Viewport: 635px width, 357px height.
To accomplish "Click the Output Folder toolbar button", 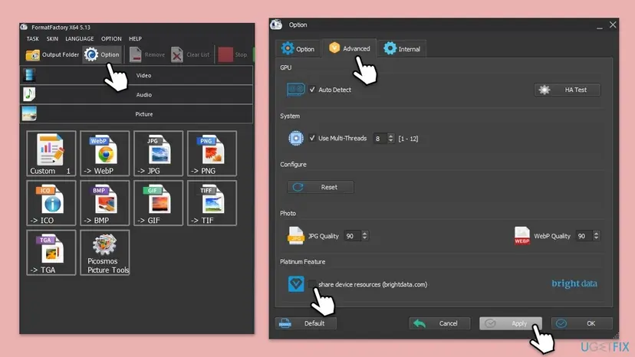I will (x=52, y=54).
